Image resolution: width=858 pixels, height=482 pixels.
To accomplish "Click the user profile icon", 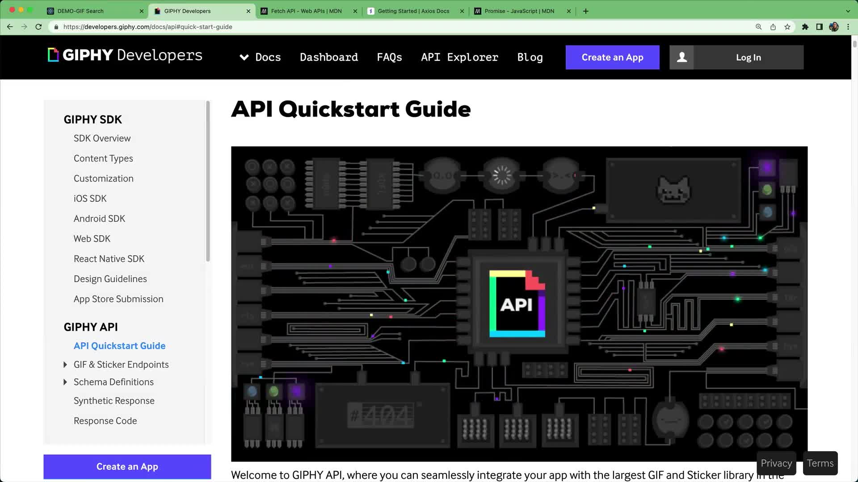I will pos(681,57).
